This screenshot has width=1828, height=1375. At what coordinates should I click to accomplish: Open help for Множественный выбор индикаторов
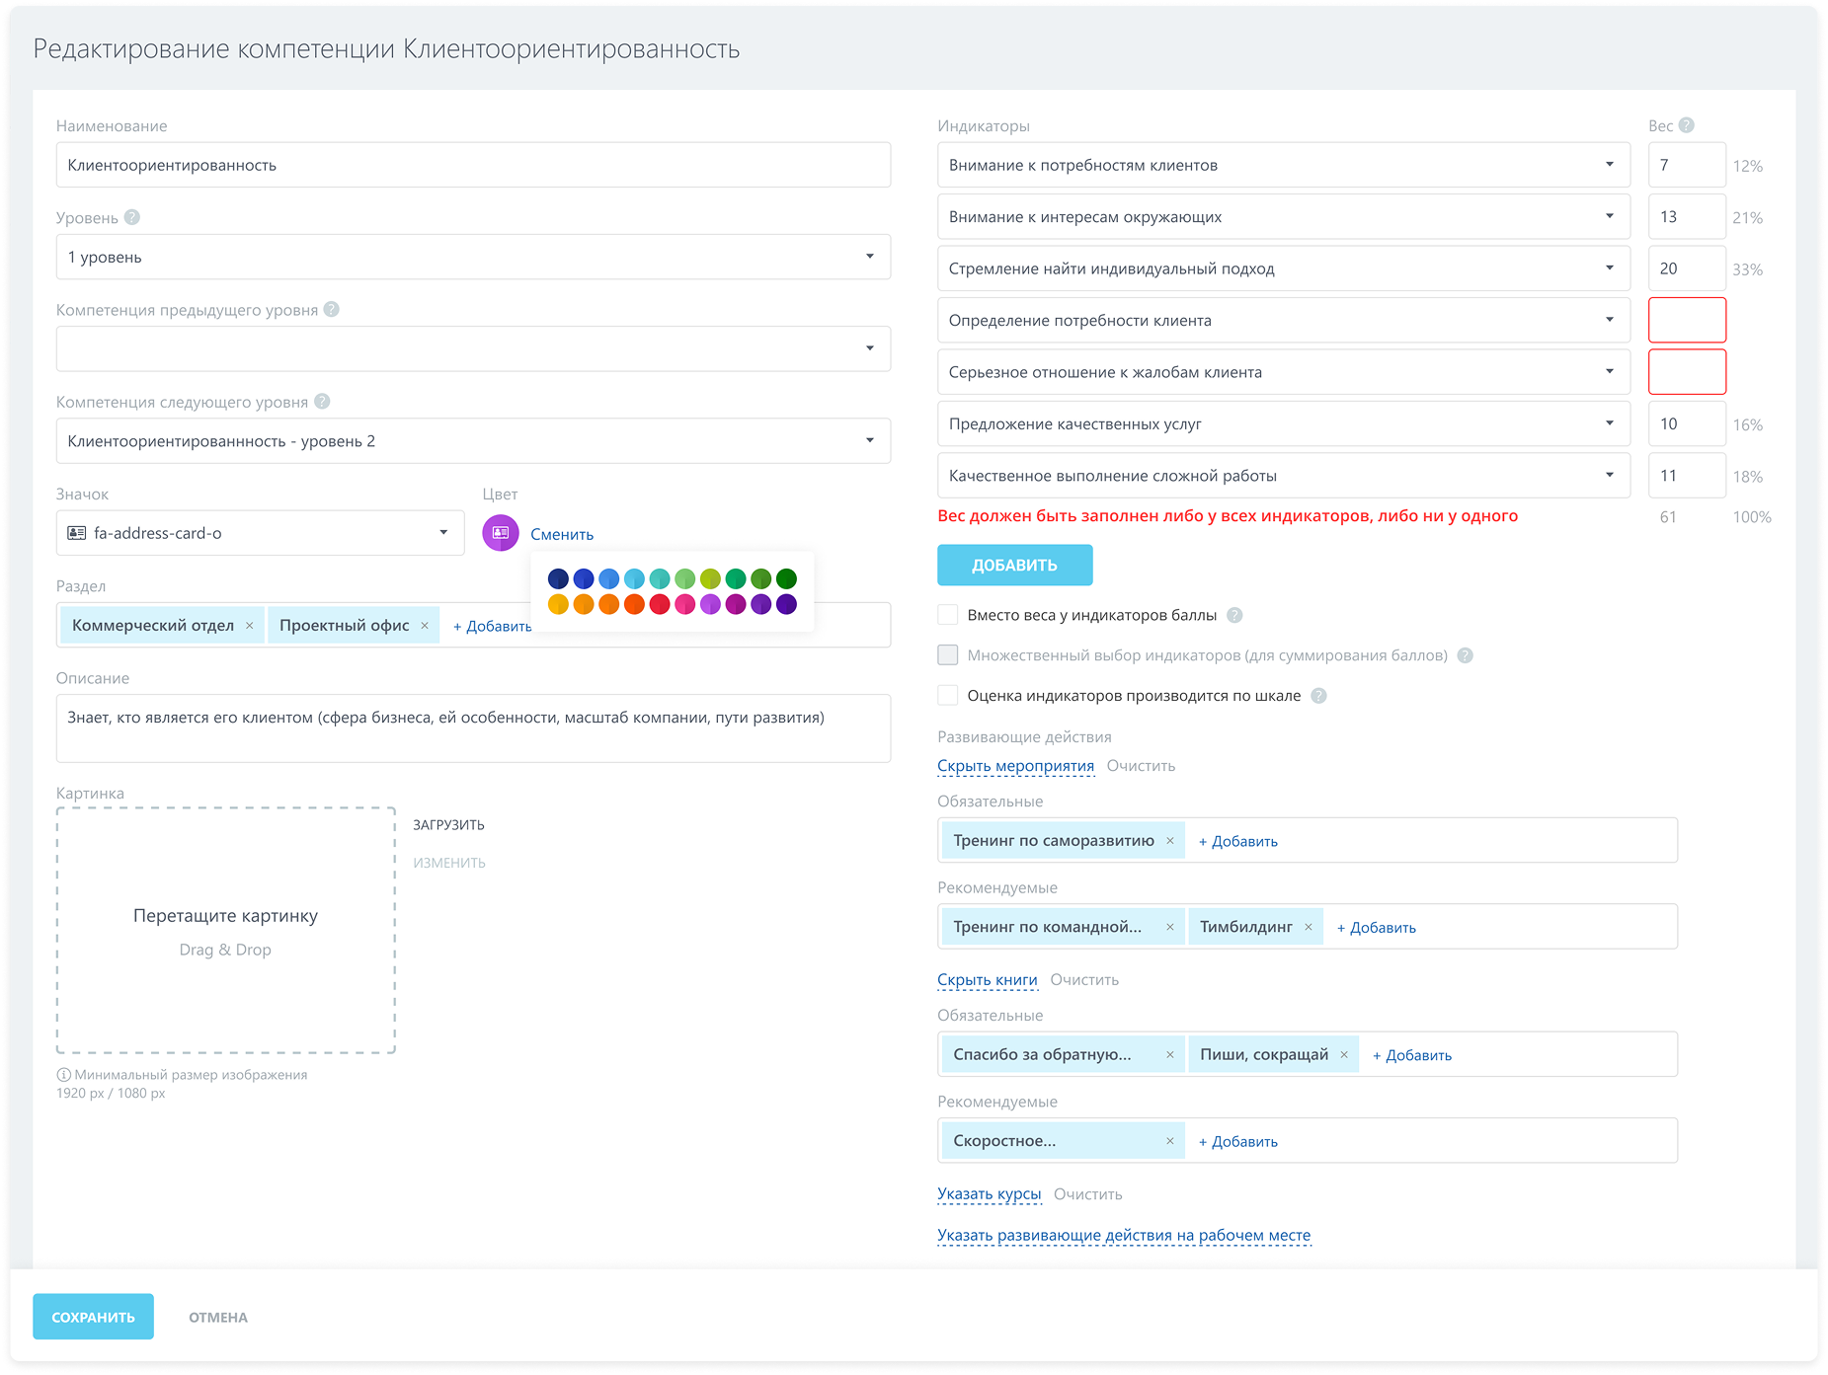click(1466, 655)
